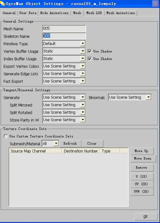160x223 pixels.
Task: Open the Export Vertex Colors dropdown
Action: pyautogui.click(x=64, y=66)
